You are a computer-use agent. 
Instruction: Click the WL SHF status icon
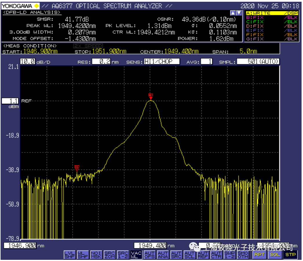click(83, 255)
